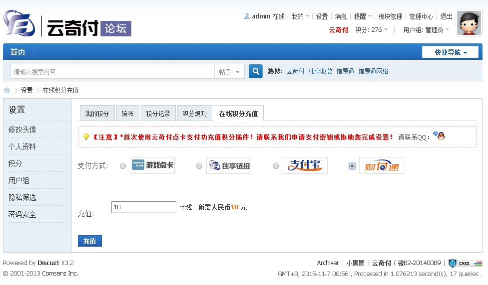This screenshot has height=285, width=488.
Task: Click the 豫B2-20140089 ICP link
Action: [419, 263]
